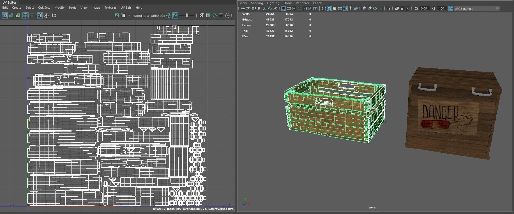Screen dimensions: 514x214
Task: Click the UV snapshot camera icon
Action: 54,15
